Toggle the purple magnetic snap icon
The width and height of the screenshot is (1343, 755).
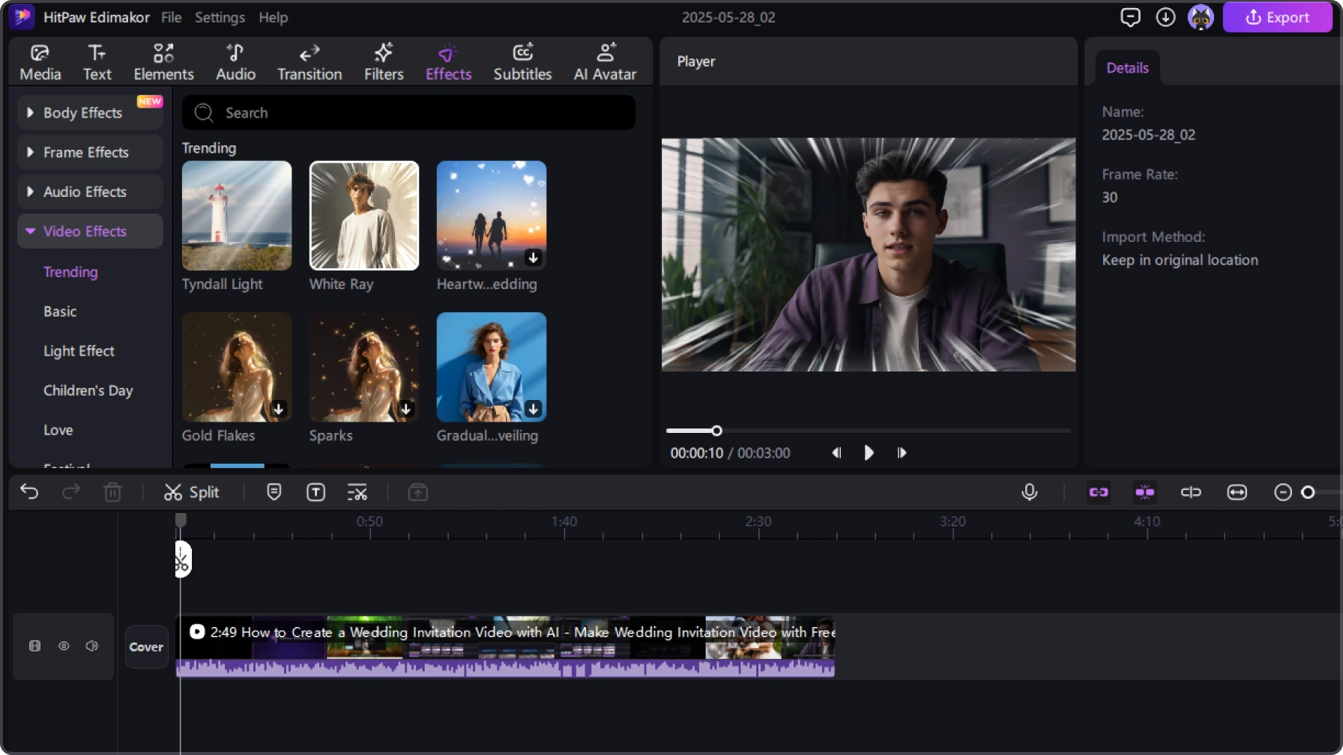tap(1144, 492)
